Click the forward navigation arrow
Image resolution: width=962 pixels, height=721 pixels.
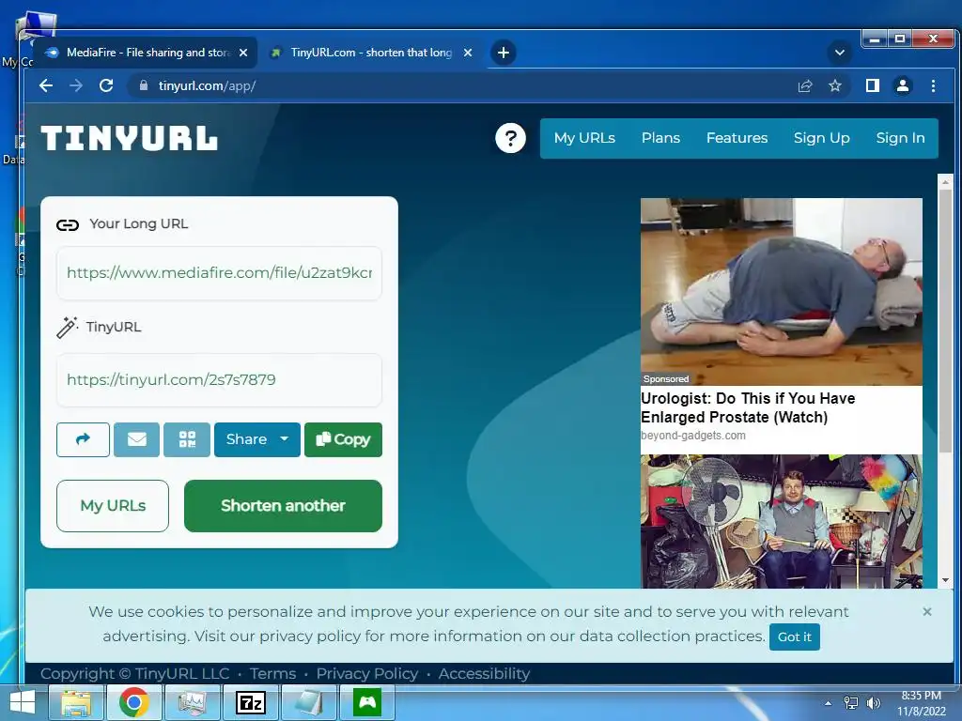pyautogui.click(x=76, y=85)
